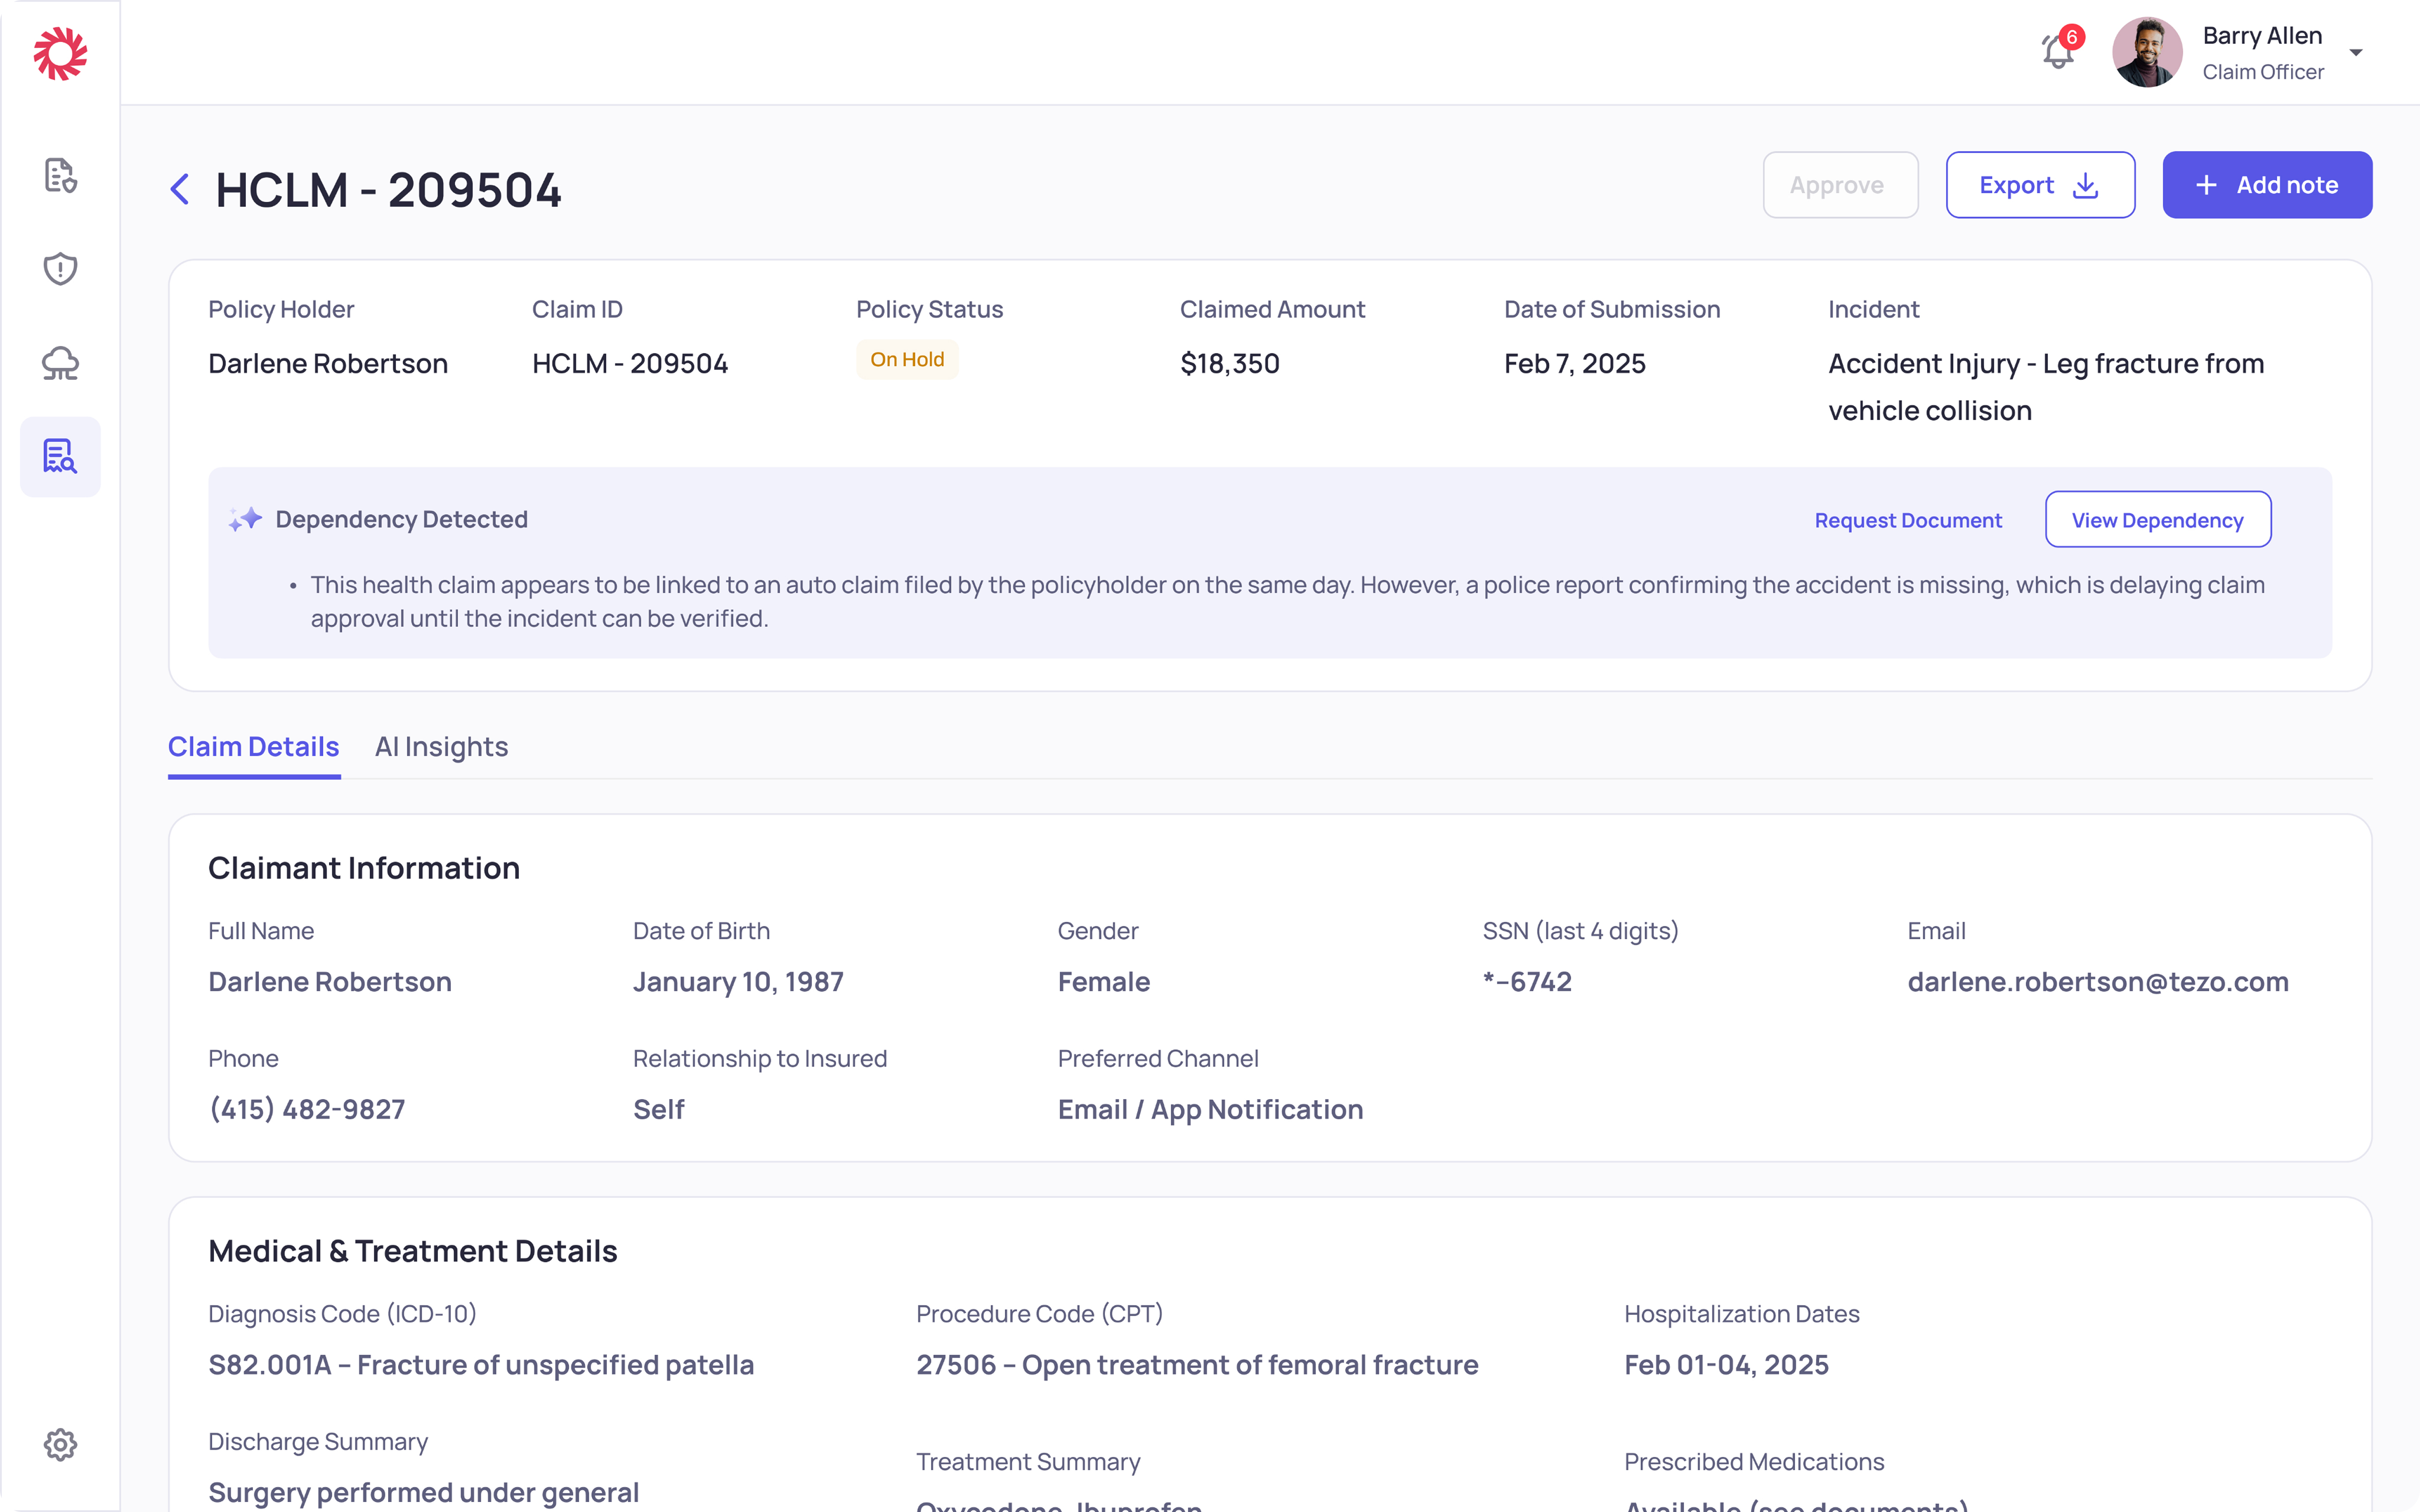Click the Request Document link
2420x1512 pixels.
tap(1907, 520)
